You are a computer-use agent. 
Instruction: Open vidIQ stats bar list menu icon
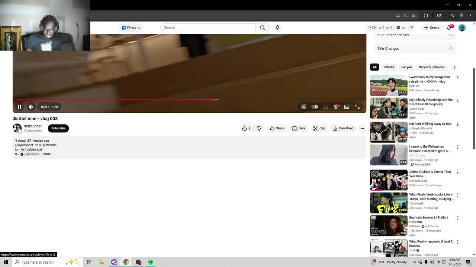point(403,27)
